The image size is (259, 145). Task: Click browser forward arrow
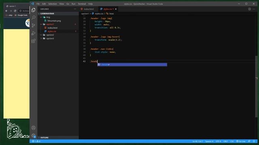[11, 11]
